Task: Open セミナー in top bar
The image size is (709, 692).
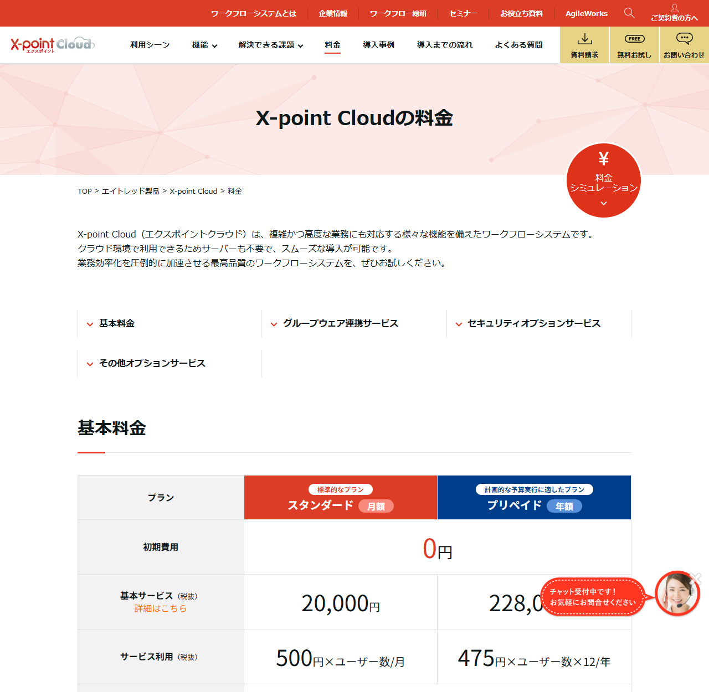Action: click(463, 13)
